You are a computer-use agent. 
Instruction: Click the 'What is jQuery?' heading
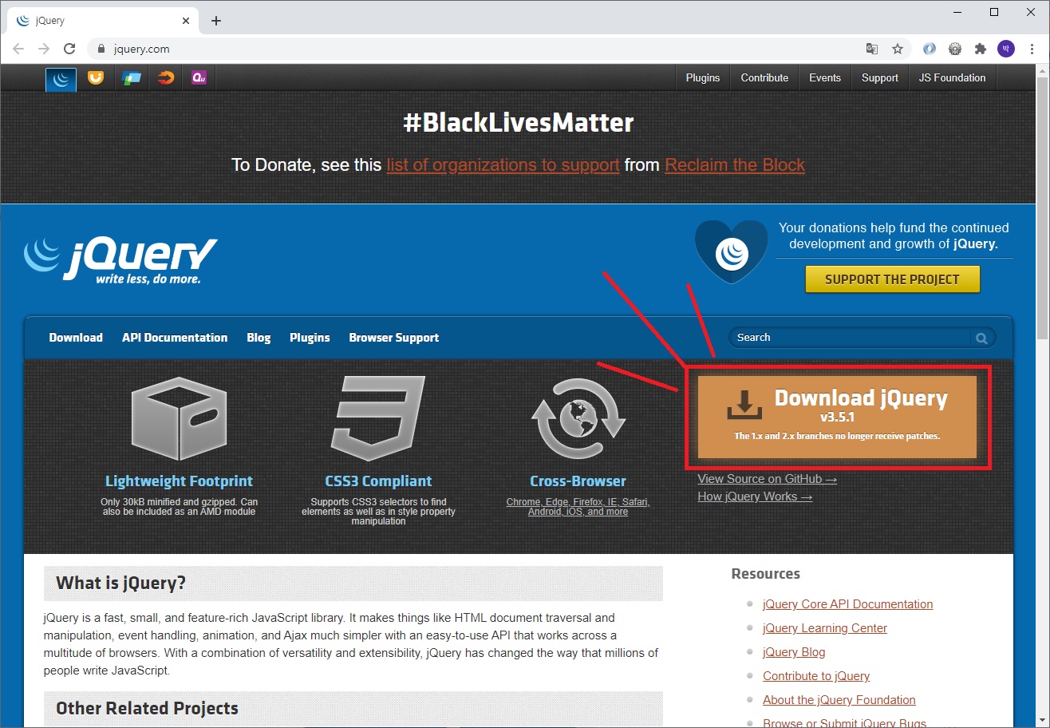click(120, 583)
